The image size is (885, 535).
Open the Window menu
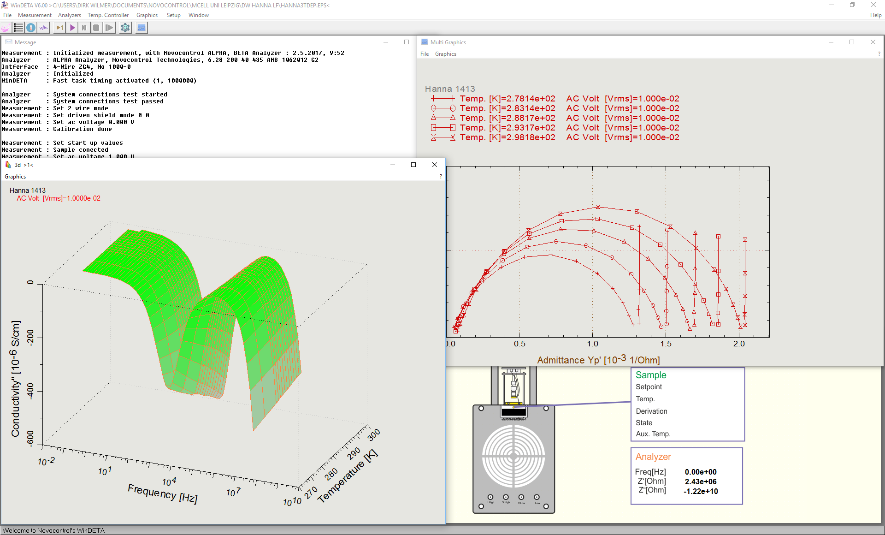click(199, 15)
